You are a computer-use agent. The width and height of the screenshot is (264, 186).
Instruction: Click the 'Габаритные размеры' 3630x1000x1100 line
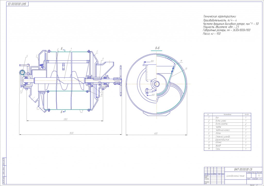[227, 30]
